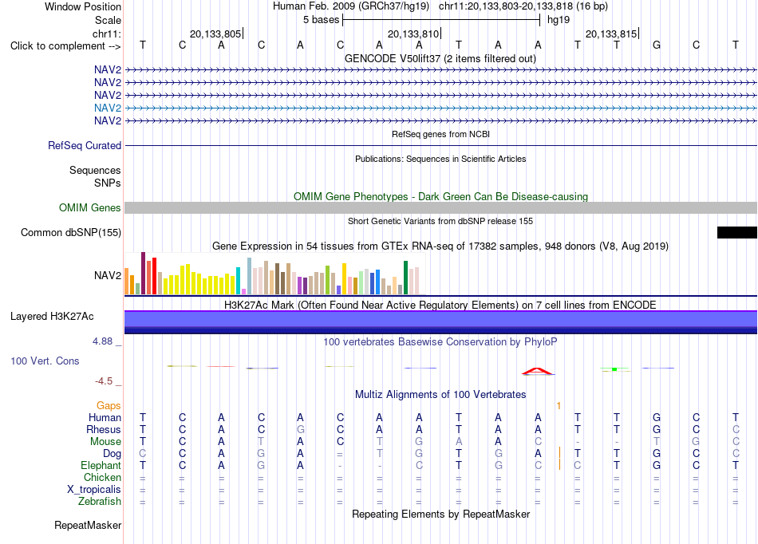Click the gray OMIM Genes bar
The height and width of the screenshot is (544, 758).
440,207
